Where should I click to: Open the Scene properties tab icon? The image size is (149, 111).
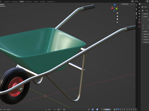(x=139, y=19)
